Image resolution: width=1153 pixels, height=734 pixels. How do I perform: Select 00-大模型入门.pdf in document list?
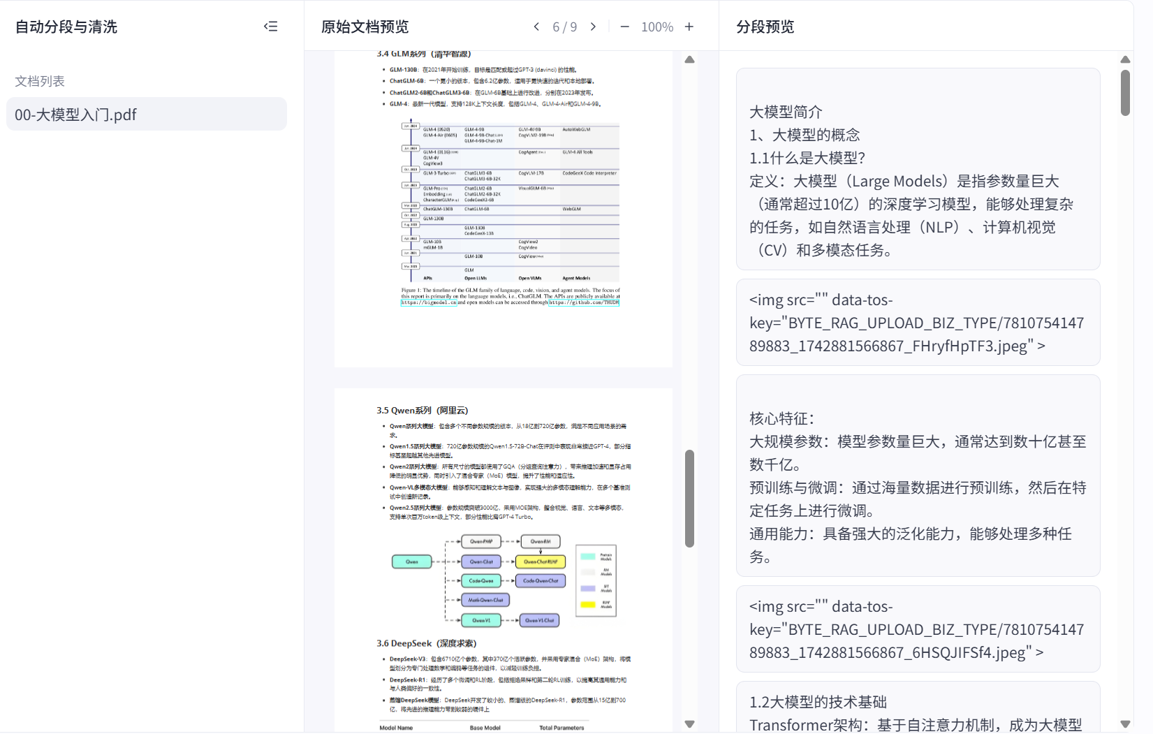pos(147,115)
